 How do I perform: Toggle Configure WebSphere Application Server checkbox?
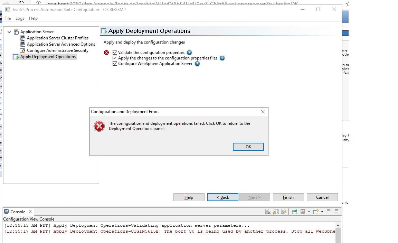click(115, 64)
